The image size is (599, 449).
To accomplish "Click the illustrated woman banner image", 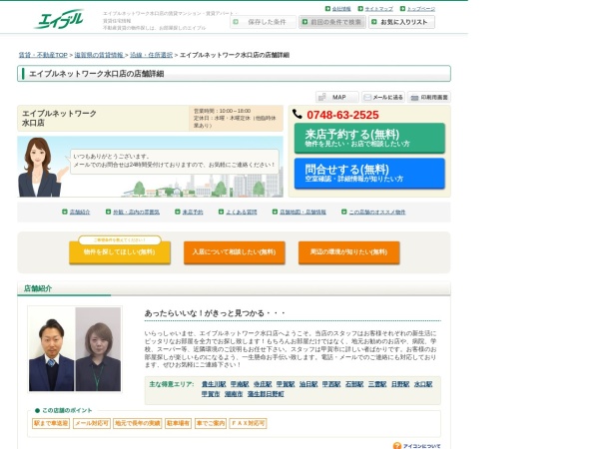I will [x=150, y=167].
